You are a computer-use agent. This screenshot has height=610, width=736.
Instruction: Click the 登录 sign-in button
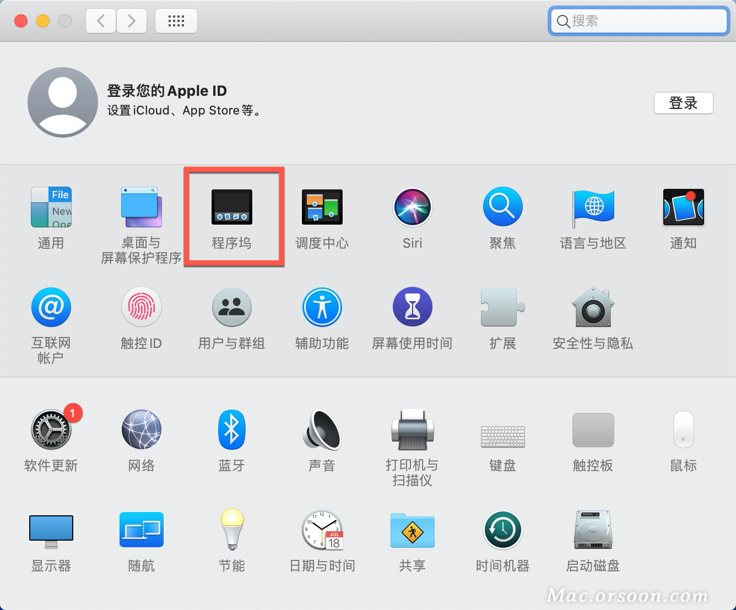(x=683, y=103)
